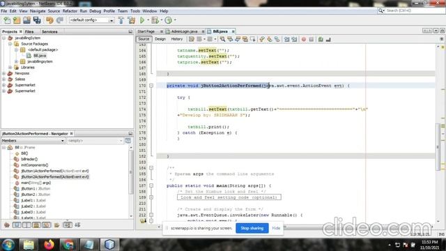Click the Comment editor toolbar icon
The width and height of the screenshot is (446, 251).
tap(321, 39)
